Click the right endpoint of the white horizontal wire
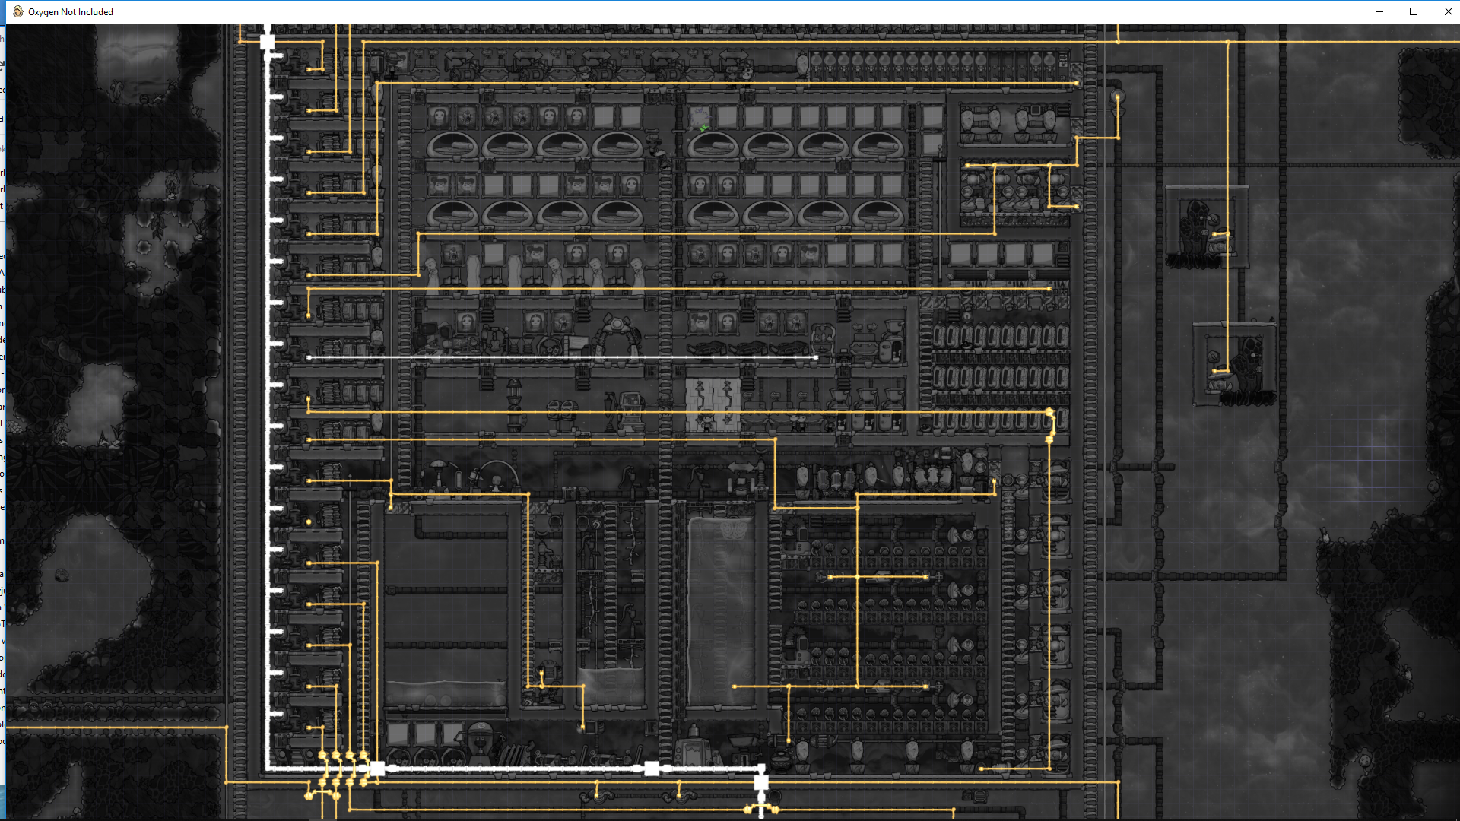Screen dimensions: 1460x821 (816, 357)
